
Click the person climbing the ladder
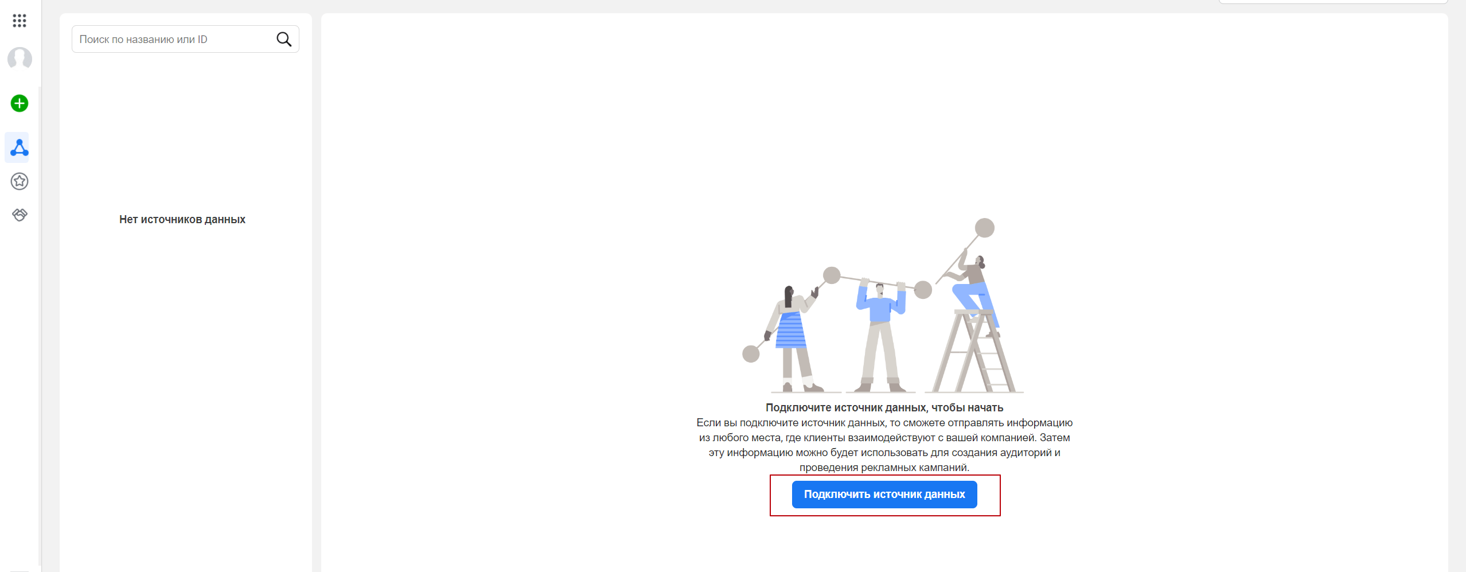[974, 287]
